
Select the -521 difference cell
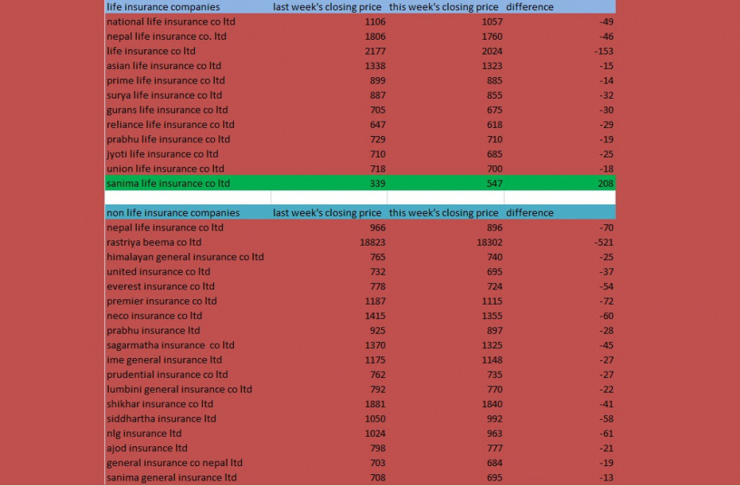click(x=559, y=242)
